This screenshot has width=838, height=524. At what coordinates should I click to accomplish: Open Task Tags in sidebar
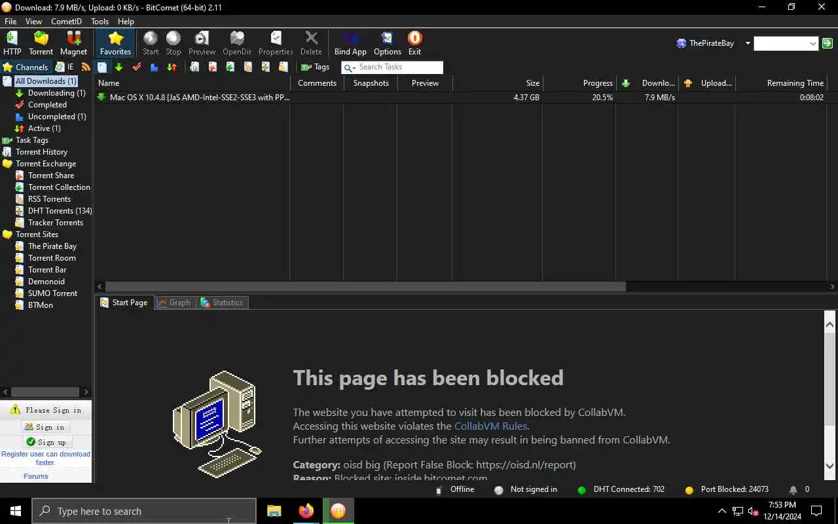(x=31, y=140)
